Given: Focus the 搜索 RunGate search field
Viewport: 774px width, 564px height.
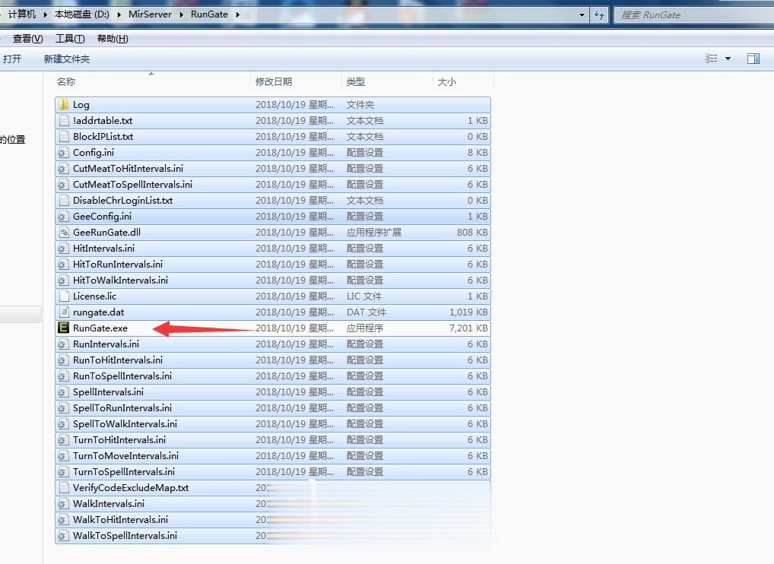Looking at the screenshot, I should [693, 14].
